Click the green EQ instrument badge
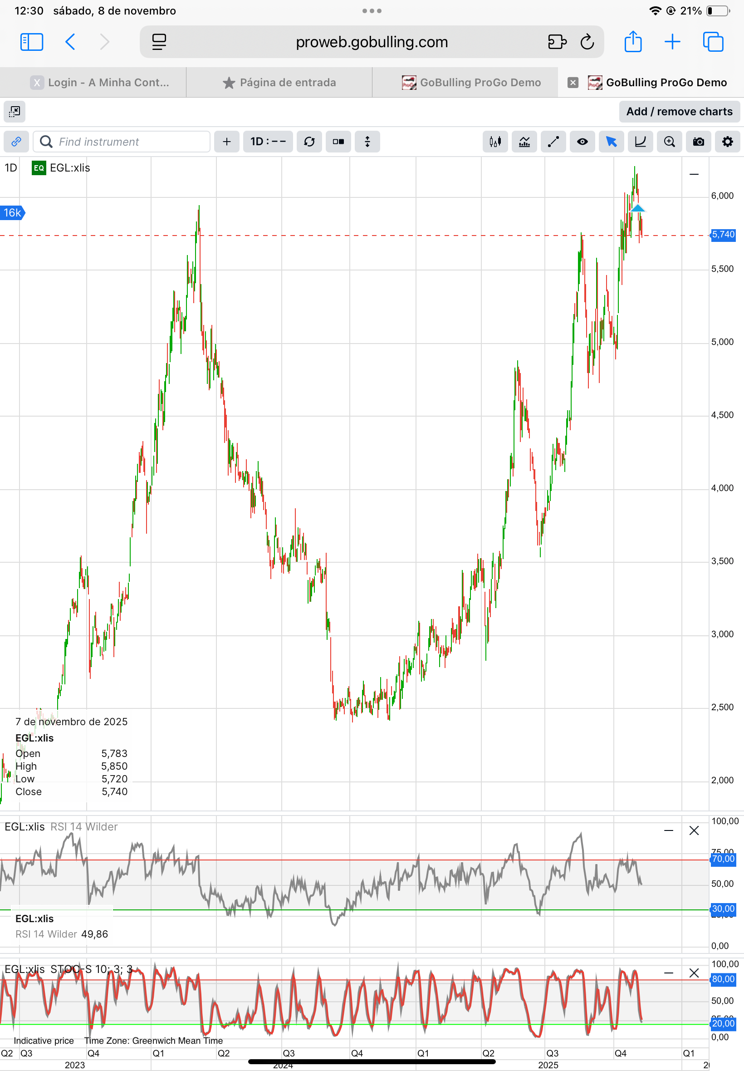The height and width of the screenshot is (1071, 744). pos(39,168)
